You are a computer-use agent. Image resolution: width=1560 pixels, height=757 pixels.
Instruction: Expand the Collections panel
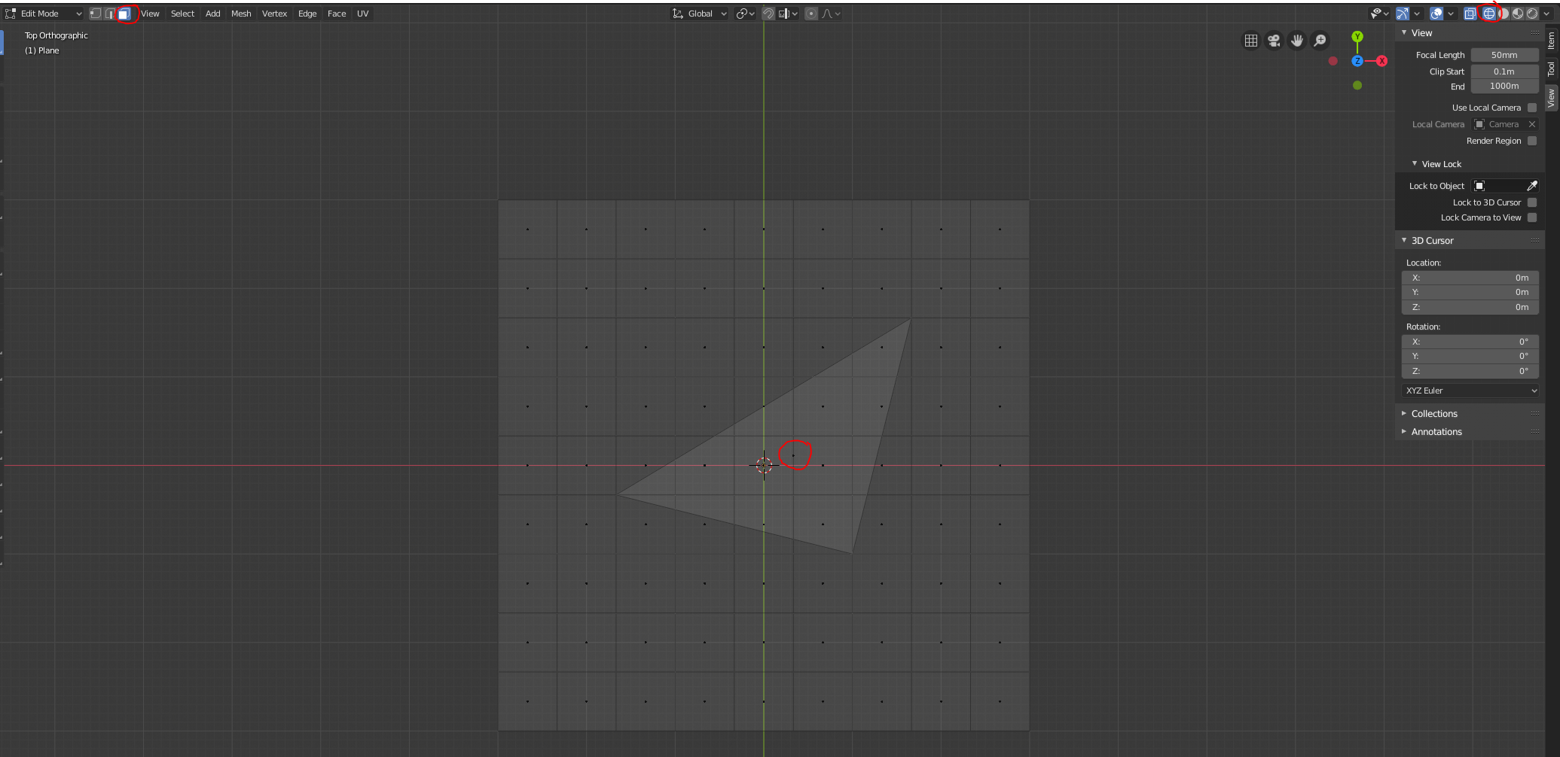[1433, 413]
